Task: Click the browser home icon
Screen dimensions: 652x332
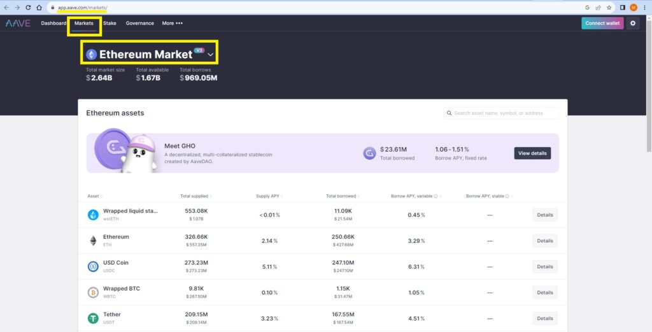Action: coord(39,8)
